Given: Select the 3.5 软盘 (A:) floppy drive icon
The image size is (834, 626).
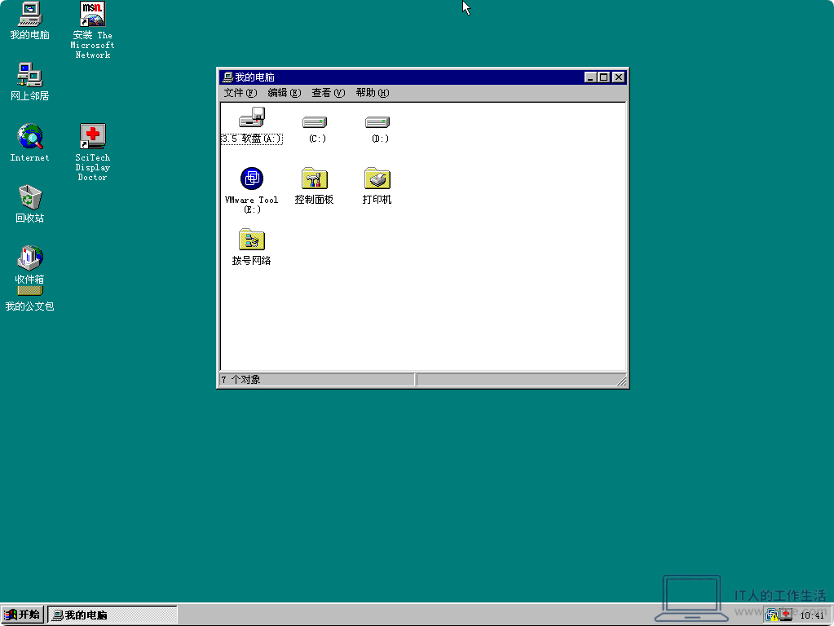Looking at the screenshot, I should pos(252,117).
